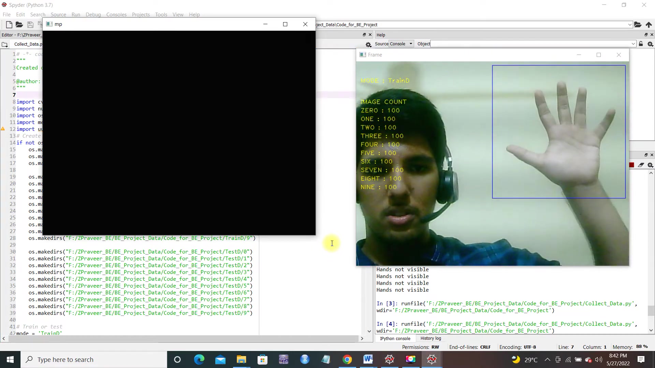Image resolution: width=655 pixels, height=368 pixels.
Task: Open the Run menu
Action: 76,14
